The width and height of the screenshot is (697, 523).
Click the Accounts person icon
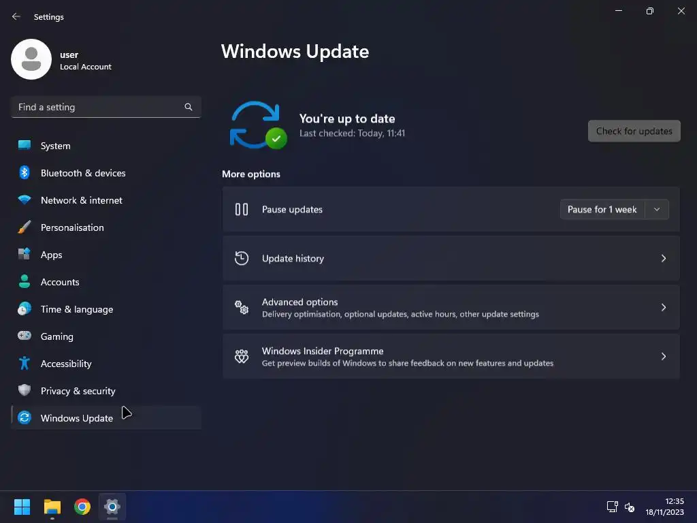point(25,281)
